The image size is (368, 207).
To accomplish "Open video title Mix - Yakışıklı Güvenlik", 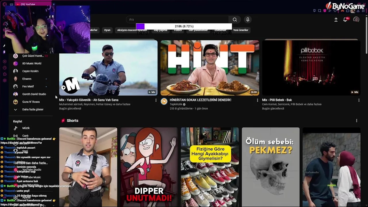I will (x=89, y=100).
